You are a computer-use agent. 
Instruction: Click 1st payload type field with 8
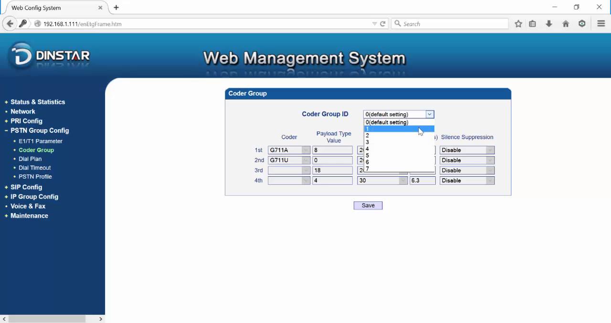tap(332, 150)
